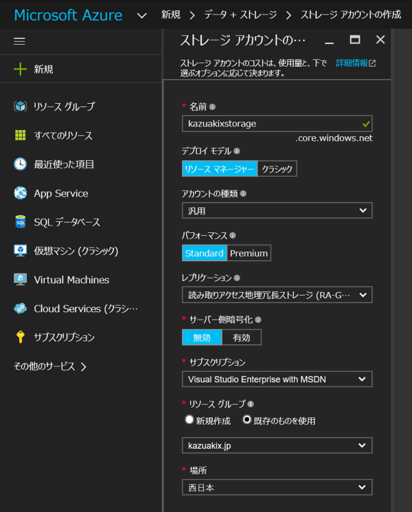412x512 pixels.
Task: Click the Cloud Services gear-cloud icon
Action: point(20,309)
